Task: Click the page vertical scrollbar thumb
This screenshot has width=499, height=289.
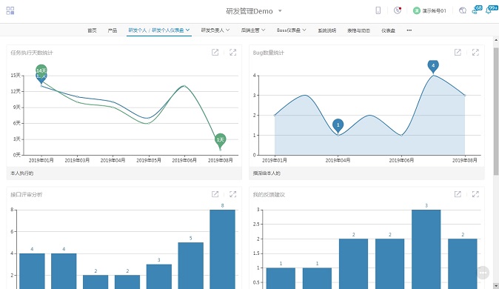Action: coord(496,111)
